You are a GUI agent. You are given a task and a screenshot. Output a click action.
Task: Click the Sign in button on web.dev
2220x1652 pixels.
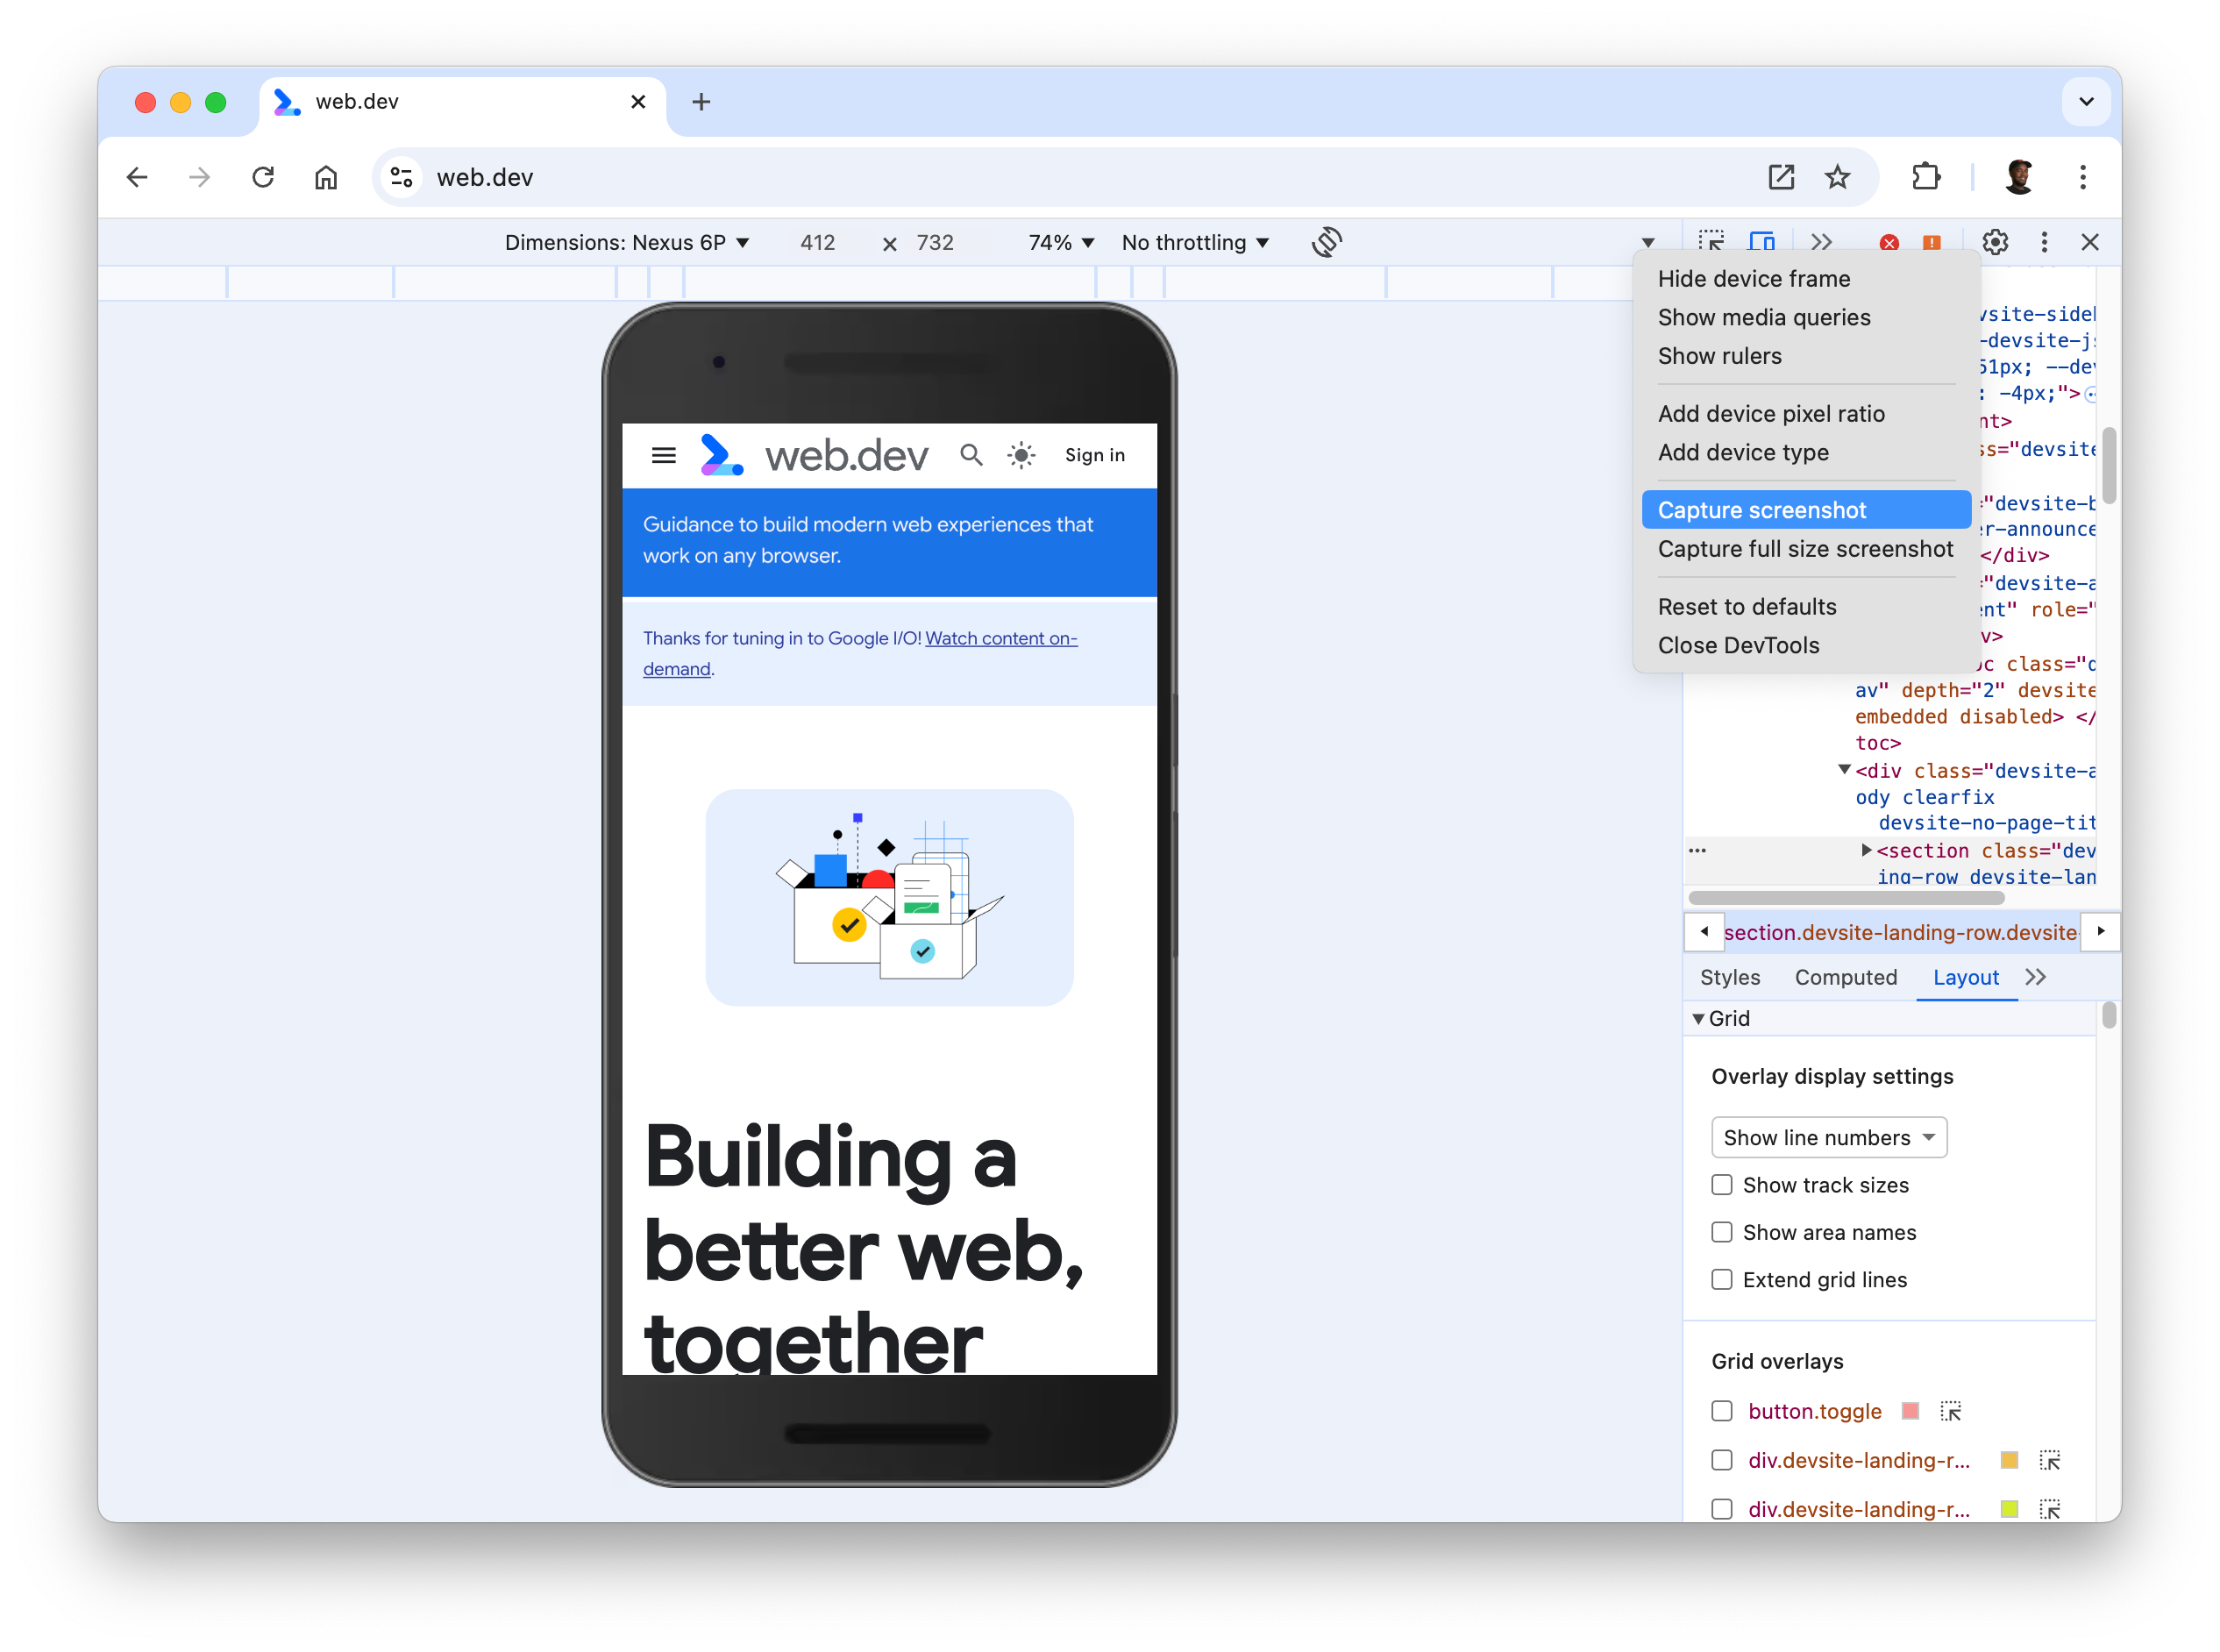(x=1094, y=456)
